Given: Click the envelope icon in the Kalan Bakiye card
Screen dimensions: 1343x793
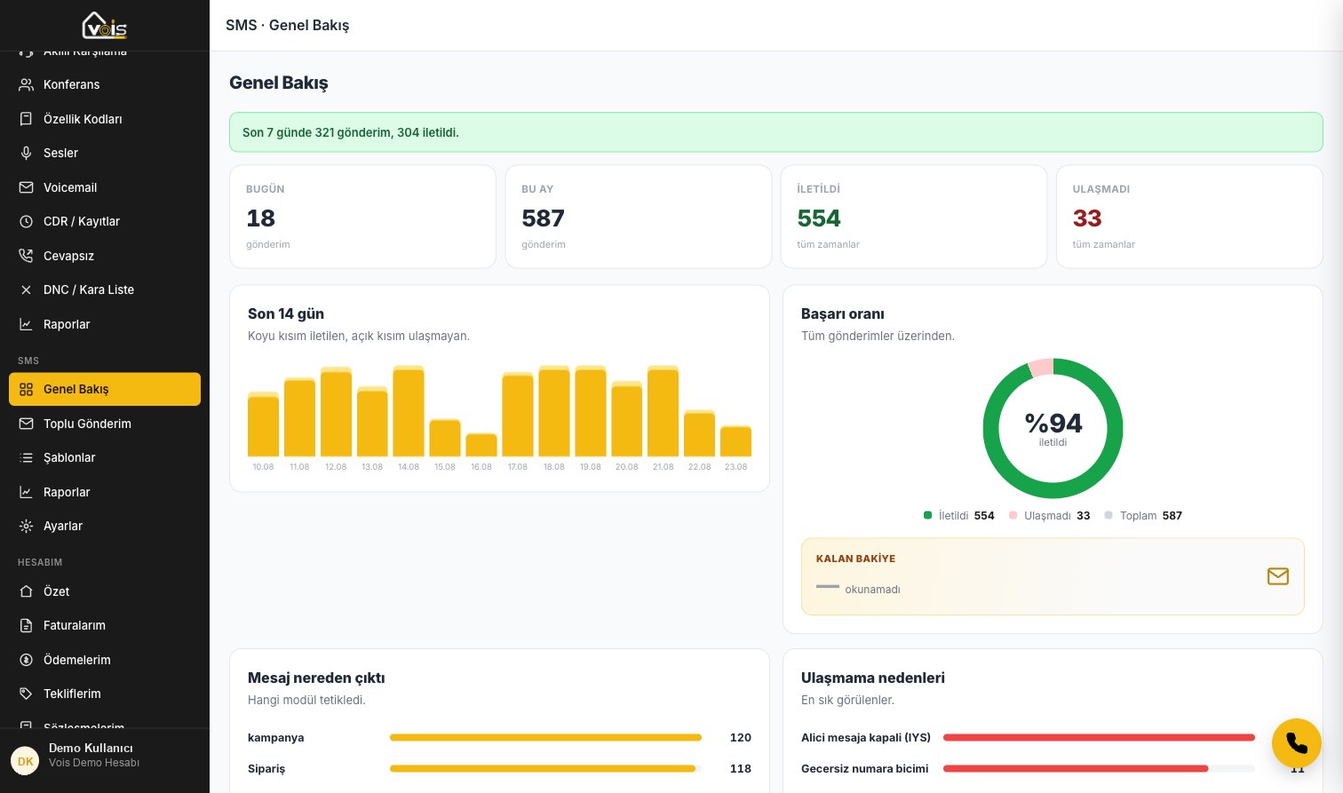Looking at the screenshot, I should [1277, 576].
